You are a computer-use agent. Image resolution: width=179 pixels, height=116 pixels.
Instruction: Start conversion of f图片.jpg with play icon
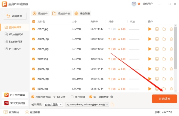pyautogui.click(x=150, y=59)
